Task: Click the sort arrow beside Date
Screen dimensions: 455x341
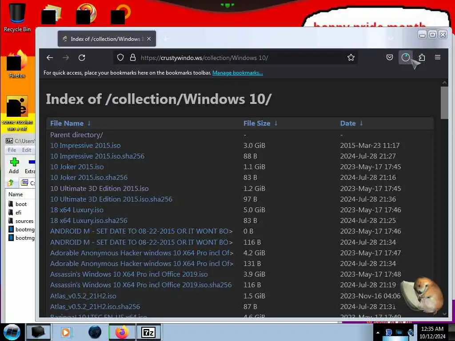Action: (x=361, y=123)
